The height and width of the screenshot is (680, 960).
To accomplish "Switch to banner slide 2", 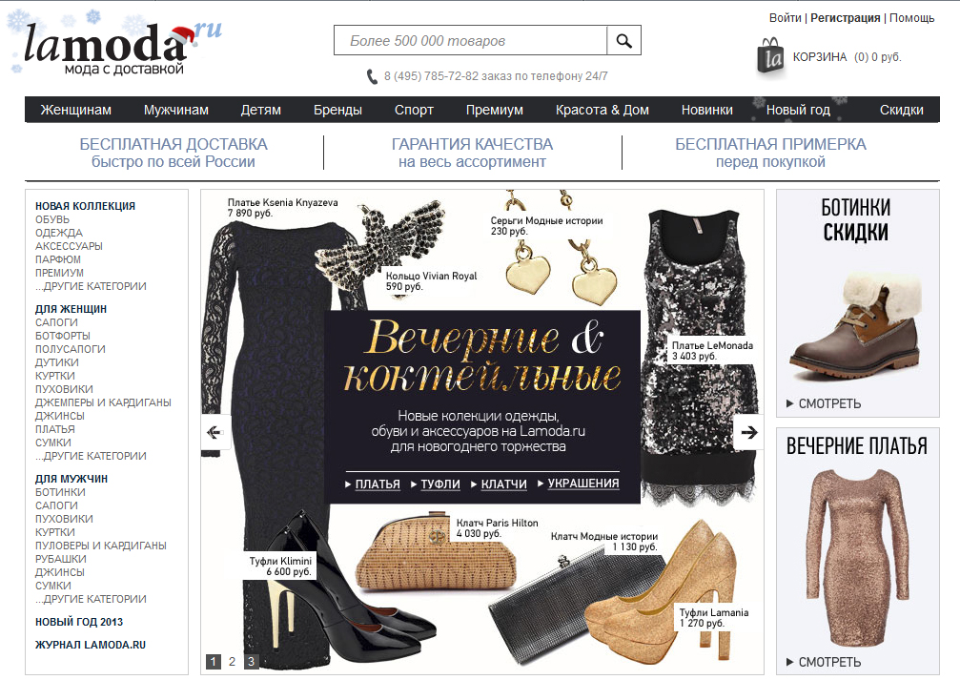I will click(x=232, y=662).
